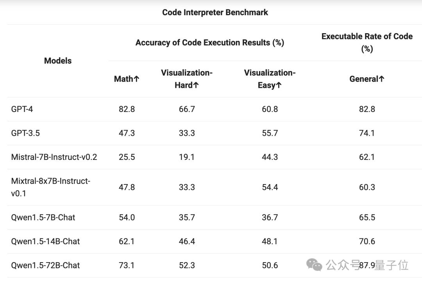Image resolution: width=422 pixels, height=282 pixels.
Task: Select the "Models" column header
Action: tap(58, 61)
